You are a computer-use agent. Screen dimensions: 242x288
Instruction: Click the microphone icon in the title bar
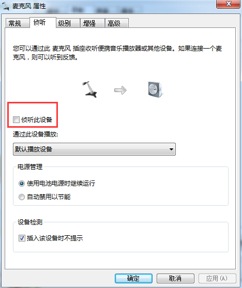(x=6, y=6)
